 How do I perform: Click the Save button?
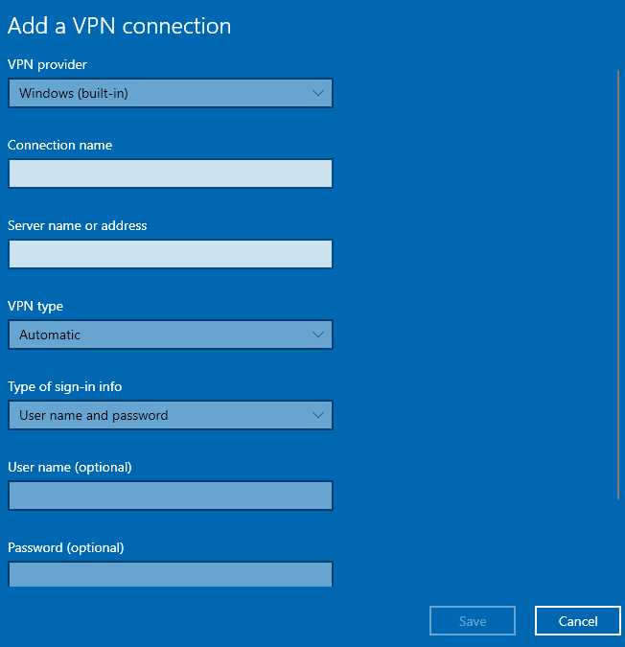(473, 620)
